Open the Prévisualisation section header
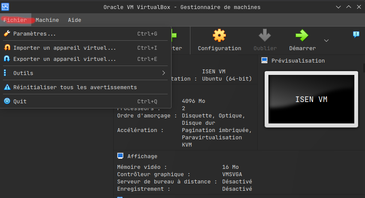The width and height of the screenshot is (365, 198). click(298, 61)
